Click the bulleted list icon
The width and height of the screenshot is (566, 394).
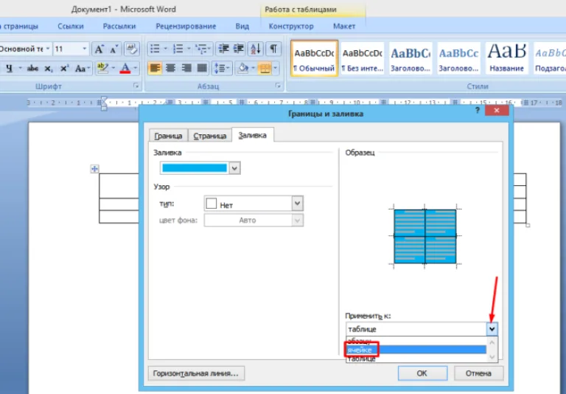pyautogui.click(x=155, y=49)
